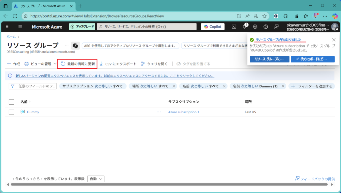Click the アップグレード button
The height and width of the screenshot is (193, 341).
click(82, 27)
